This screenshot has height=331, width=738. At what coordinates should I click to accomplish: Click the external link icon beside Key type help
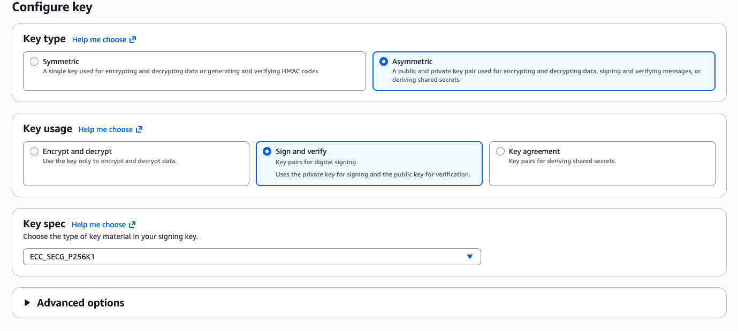pos(133,40)
